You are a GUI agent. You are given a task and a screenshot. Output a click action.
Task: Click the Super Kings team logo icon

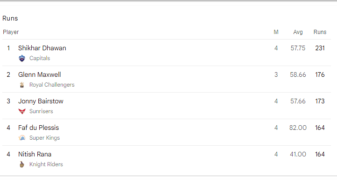tap(22, 138)
